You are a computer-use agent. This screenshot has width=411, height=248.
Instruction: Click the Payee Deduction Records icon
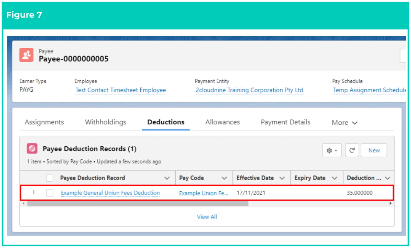click(32, 149)
